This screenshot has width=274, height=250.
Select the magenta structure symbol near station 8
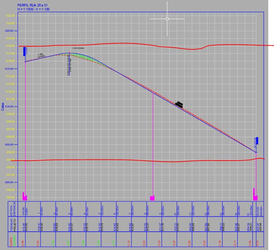tap(152, 198)
